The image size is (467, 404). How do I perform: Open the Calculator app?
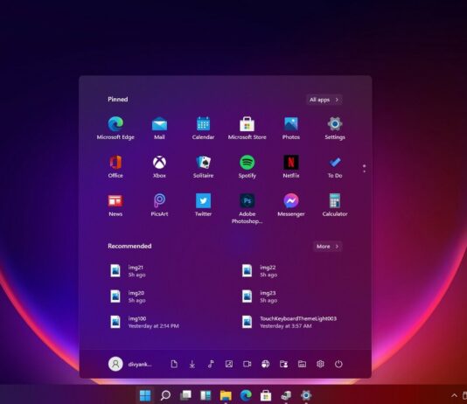click(x=335, y=205)
